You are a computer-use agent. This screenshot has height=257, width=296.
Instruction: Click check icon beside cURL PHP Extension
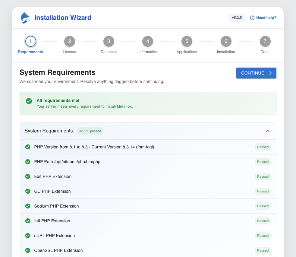(28, 236)
